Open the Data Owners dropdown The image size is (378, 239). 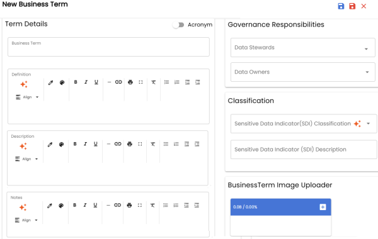point(303,72)
